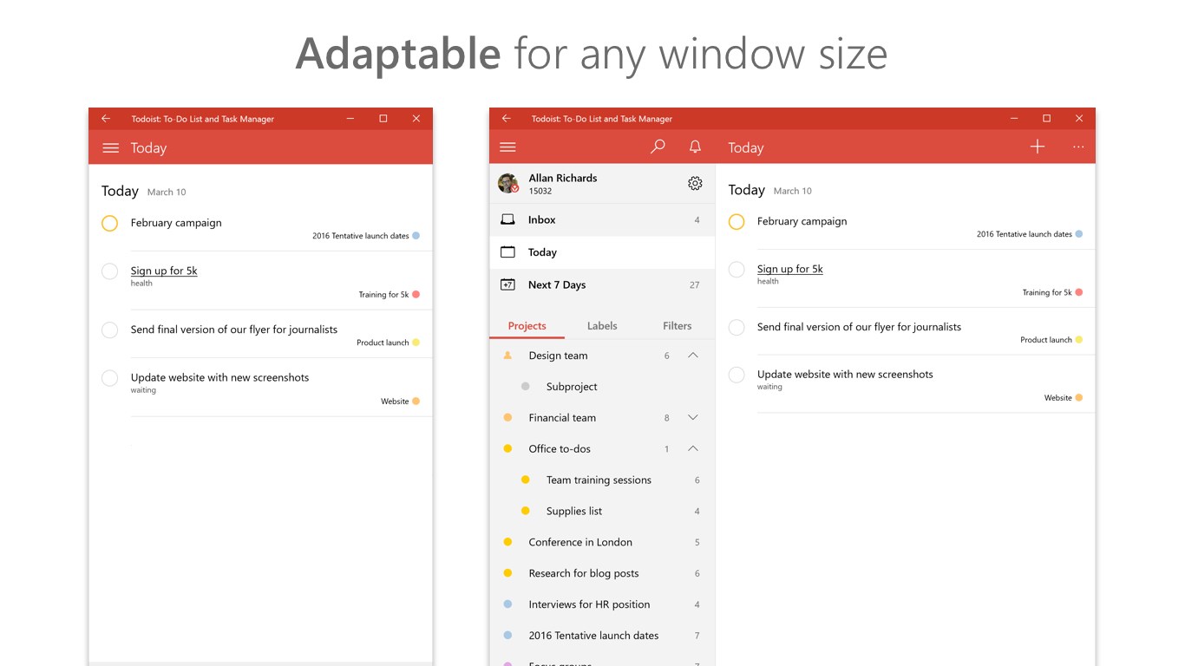Complete February campaign task in left window
The height and width of the screenshot is (666, 1185).
(x=109, y=223)
